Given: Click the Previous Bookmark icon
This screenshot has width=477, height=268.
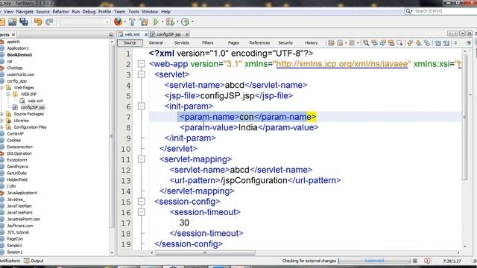Looking at the screenshot, I should (x=410, y=43).
